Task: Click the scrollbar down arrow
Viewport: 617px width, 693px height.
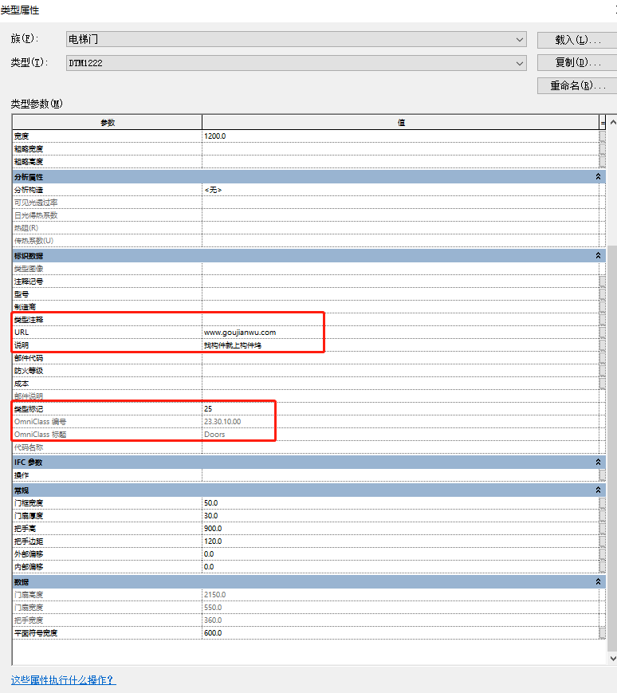Action: 612,658
